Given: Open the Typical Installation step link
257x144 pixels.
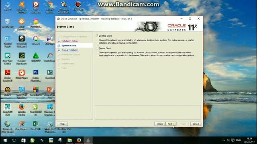Looking at the screenshot, I should (x=70, y=50).
